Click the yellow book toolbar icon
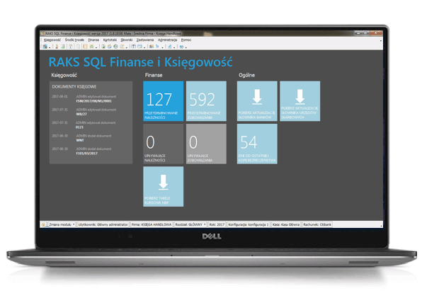This screenshot has width=422, height=293. click(85, 47)
